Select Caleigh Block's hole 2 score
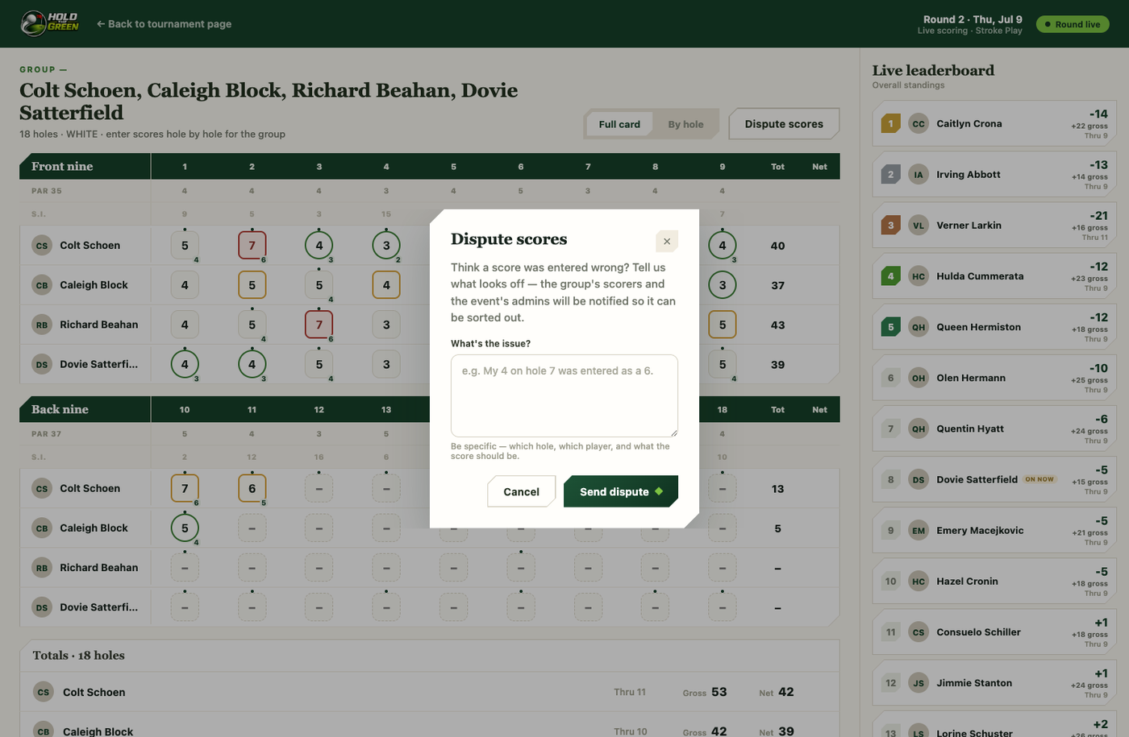Viewport: 1129px width, 737px height. (x=252, y=285)
